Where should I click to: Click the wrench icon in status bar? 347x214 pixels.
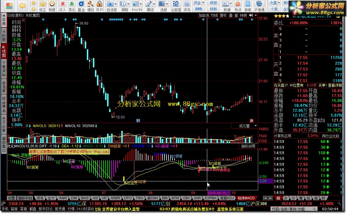point(339,204)
